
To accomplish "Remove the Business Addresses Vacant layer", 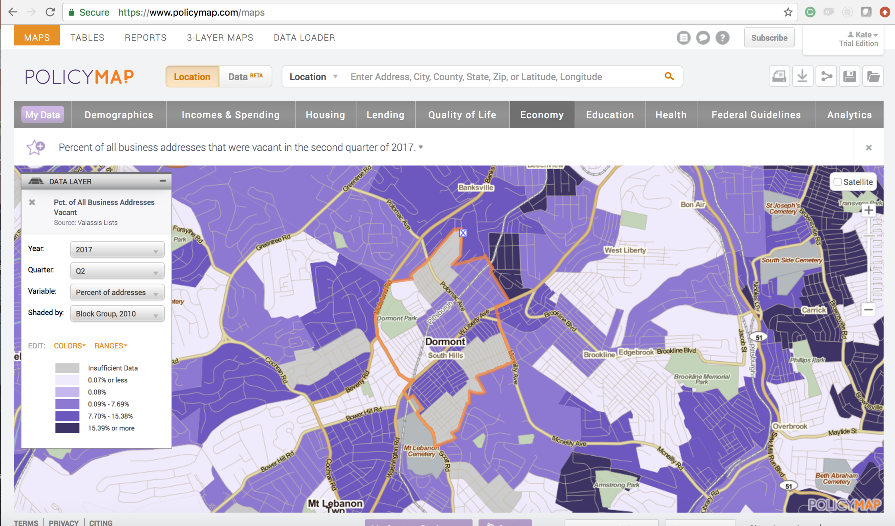I will coord(32,202).
